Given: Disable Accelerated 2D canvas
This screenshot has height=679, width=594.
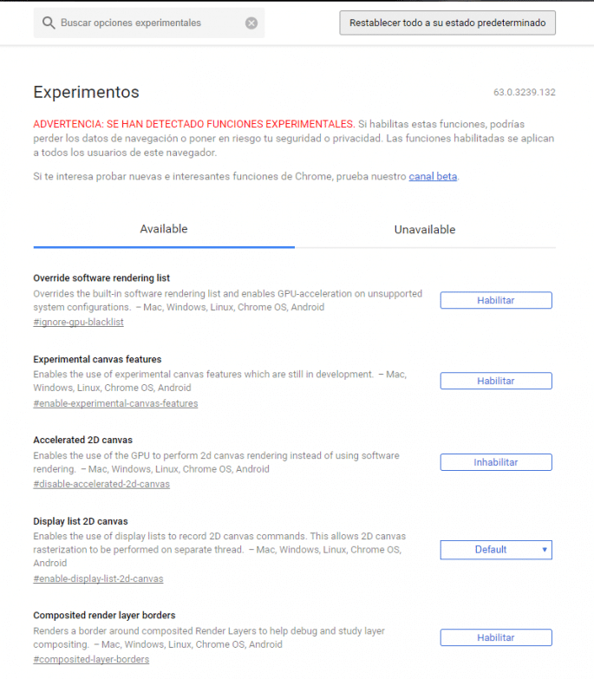Looking at the screenshot, I should tap(496, 462).
